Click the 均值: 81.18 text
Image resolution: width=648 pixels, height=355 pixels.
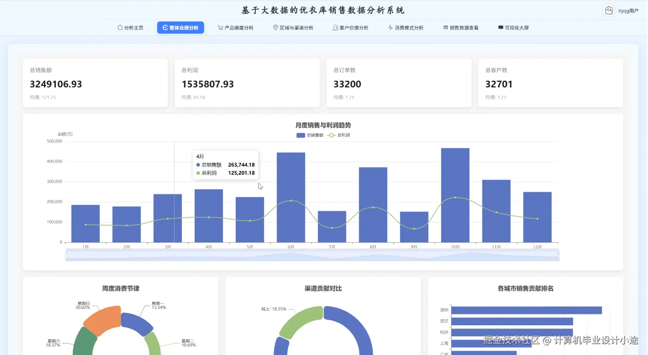point(193,97)
